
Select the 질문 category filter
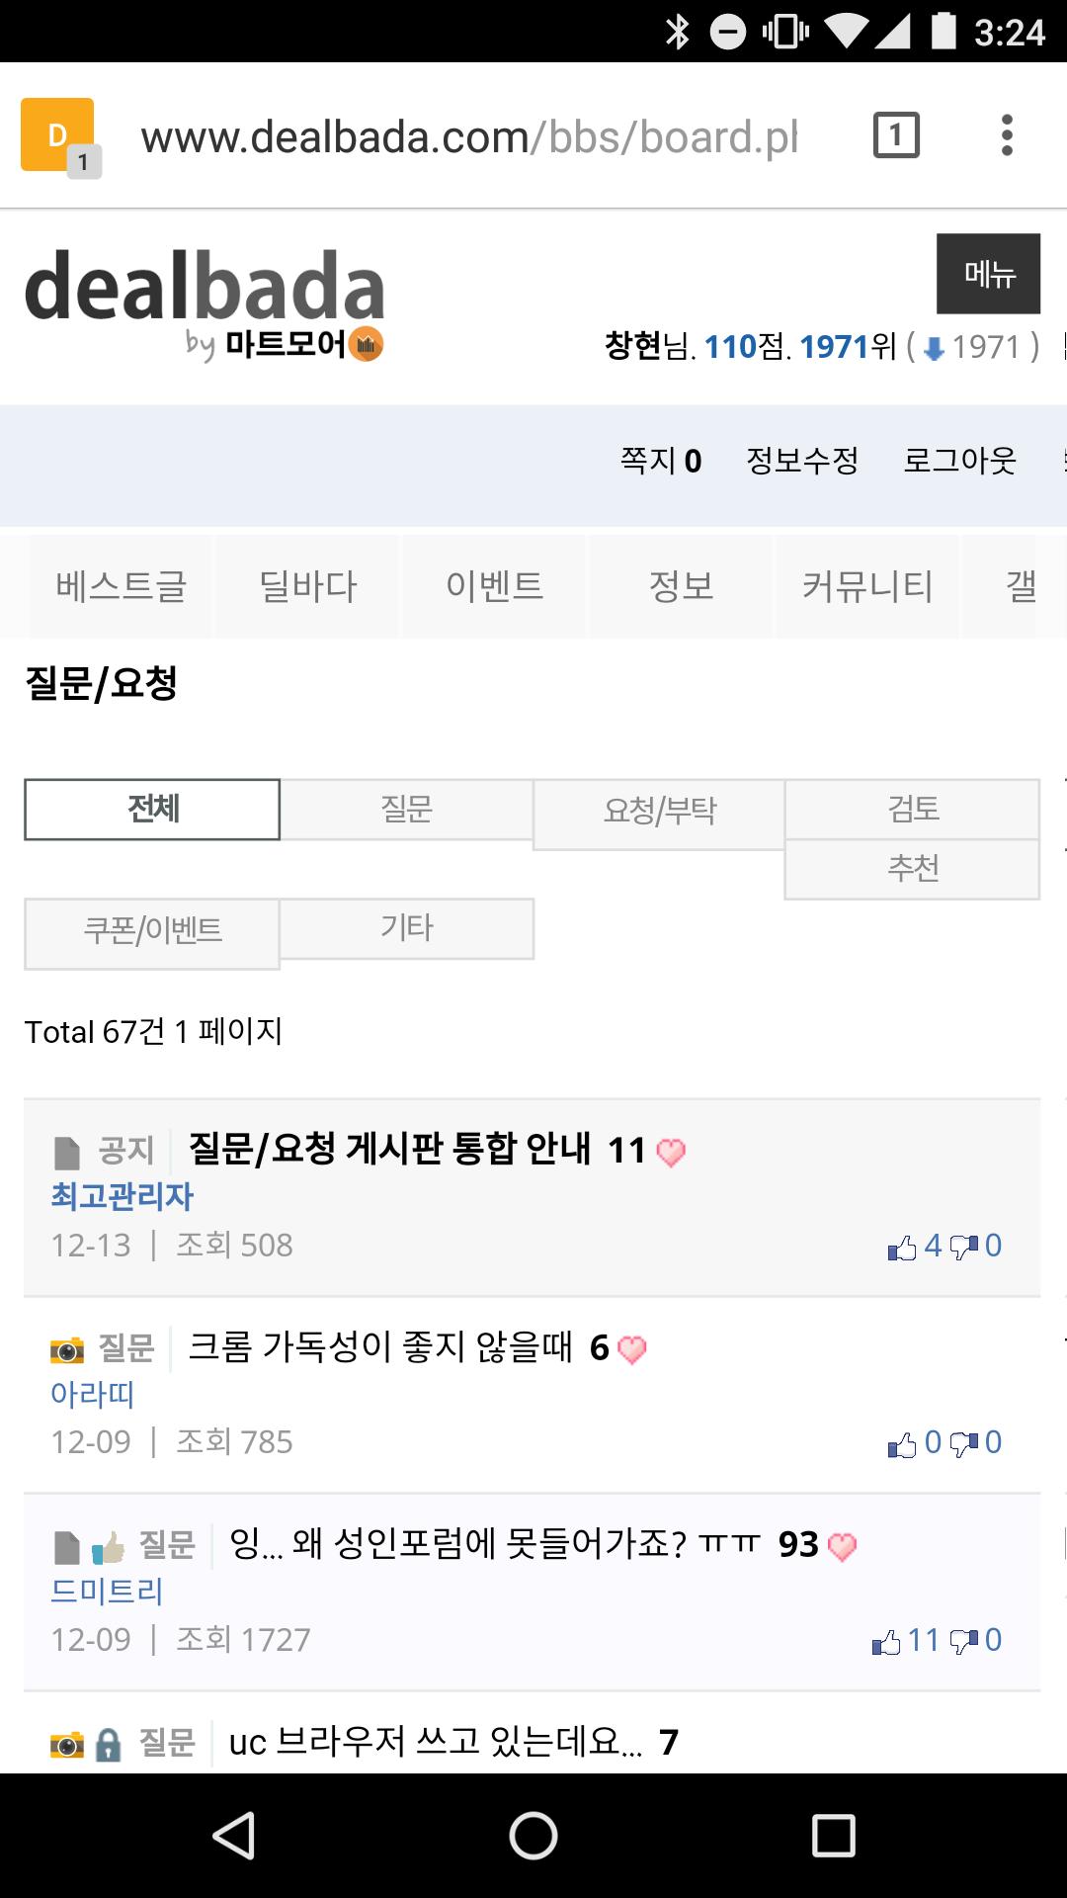tap(406, 810)
